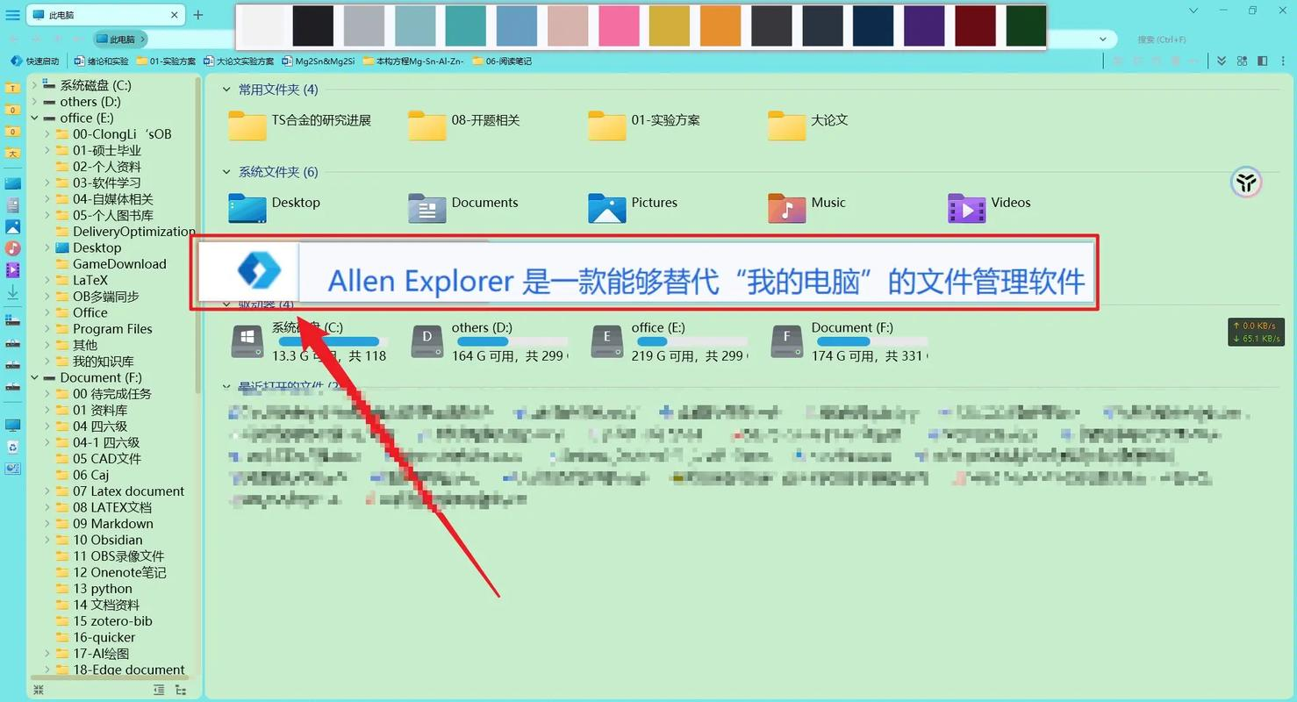Open the Documents system folder
Viewport: 1297px width, 702px height.
(x=463, y=208)
